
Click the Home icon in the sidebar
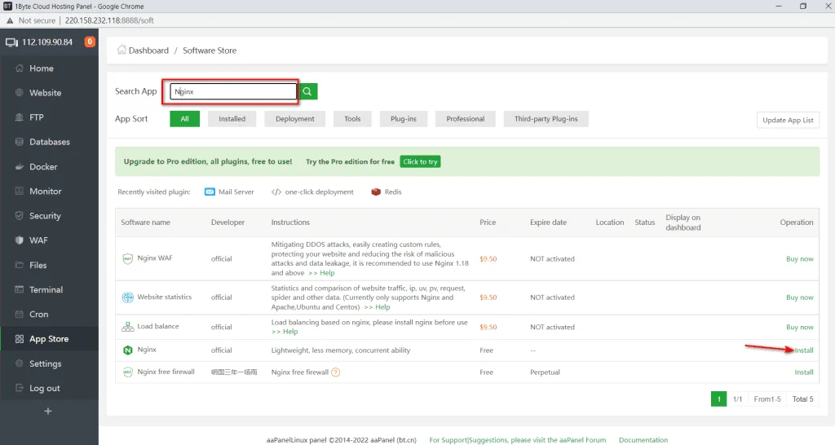[20, 68]
